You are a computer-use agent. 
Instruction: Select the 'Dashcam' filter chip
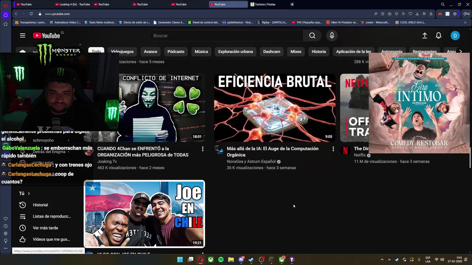pyautogui.click(x=272, y=52)
